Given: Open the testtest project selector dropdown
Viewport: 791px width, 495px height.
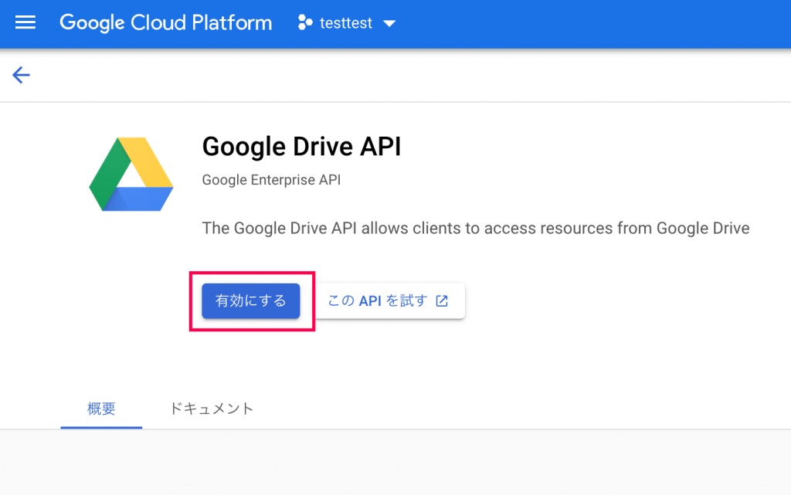Looking at the screenshot, I should tap(347, 22).
